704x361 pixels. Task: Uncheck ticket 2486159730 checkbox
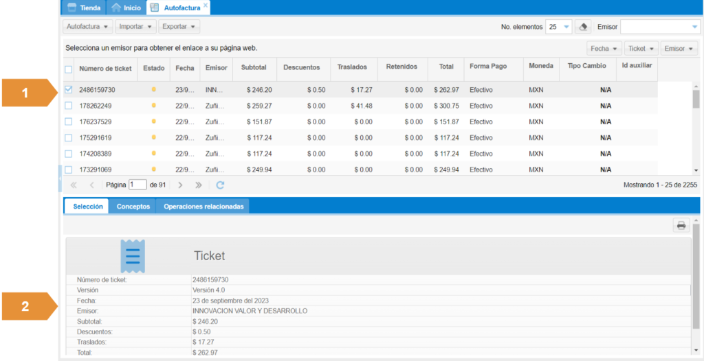tap(68, 89)
